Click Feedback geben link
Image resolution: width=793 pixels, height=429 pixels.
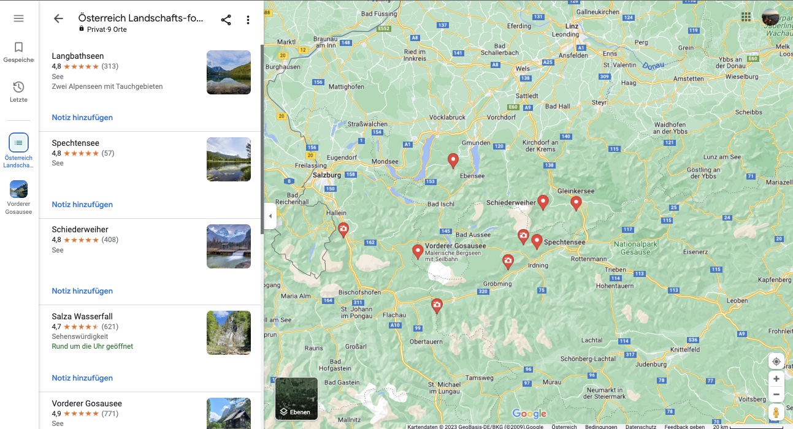[x=684, y=427]
